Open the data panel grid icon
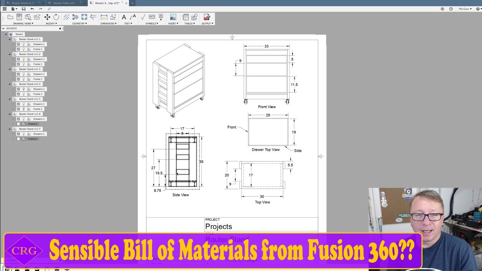 pos(5,9)
